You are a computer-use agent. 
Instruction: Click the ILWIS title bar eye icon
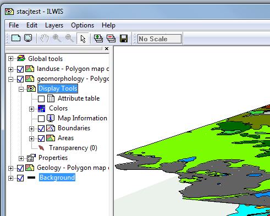9,12
